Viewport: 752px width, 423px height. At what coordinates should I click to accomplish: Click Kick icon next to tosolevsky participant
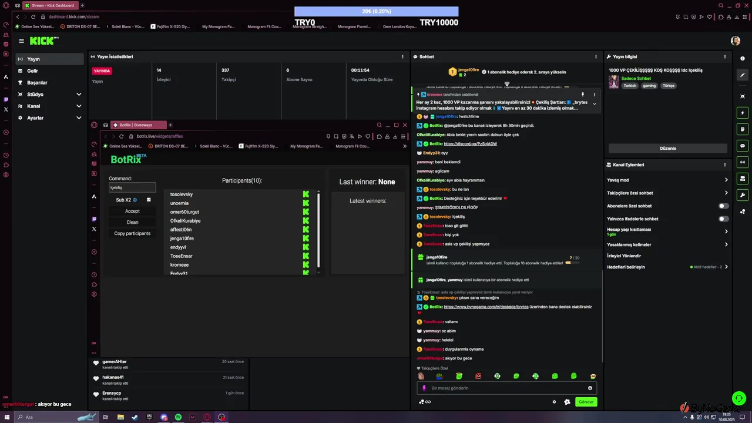click(305, 194)
